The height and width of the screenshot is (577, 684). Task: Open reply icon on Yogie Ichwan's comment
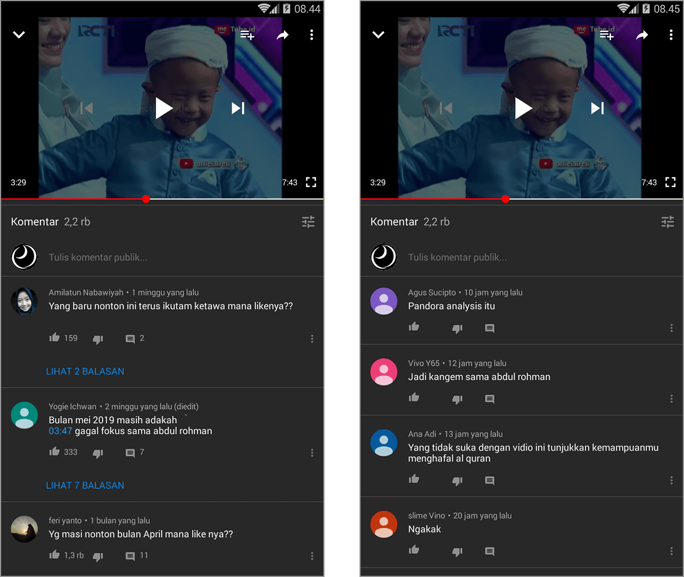pos(130,453)
